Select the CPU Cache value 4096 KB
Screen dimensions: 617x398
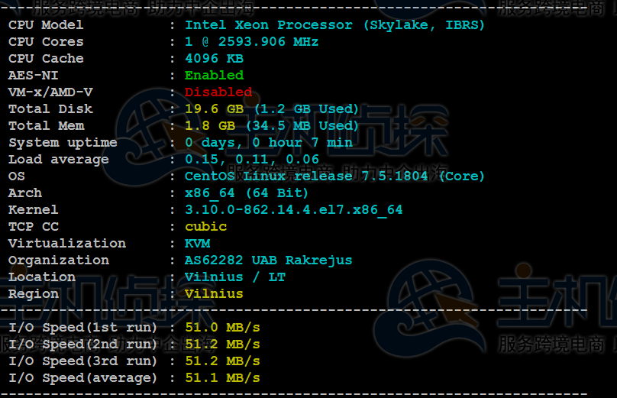tap(214, 59)
